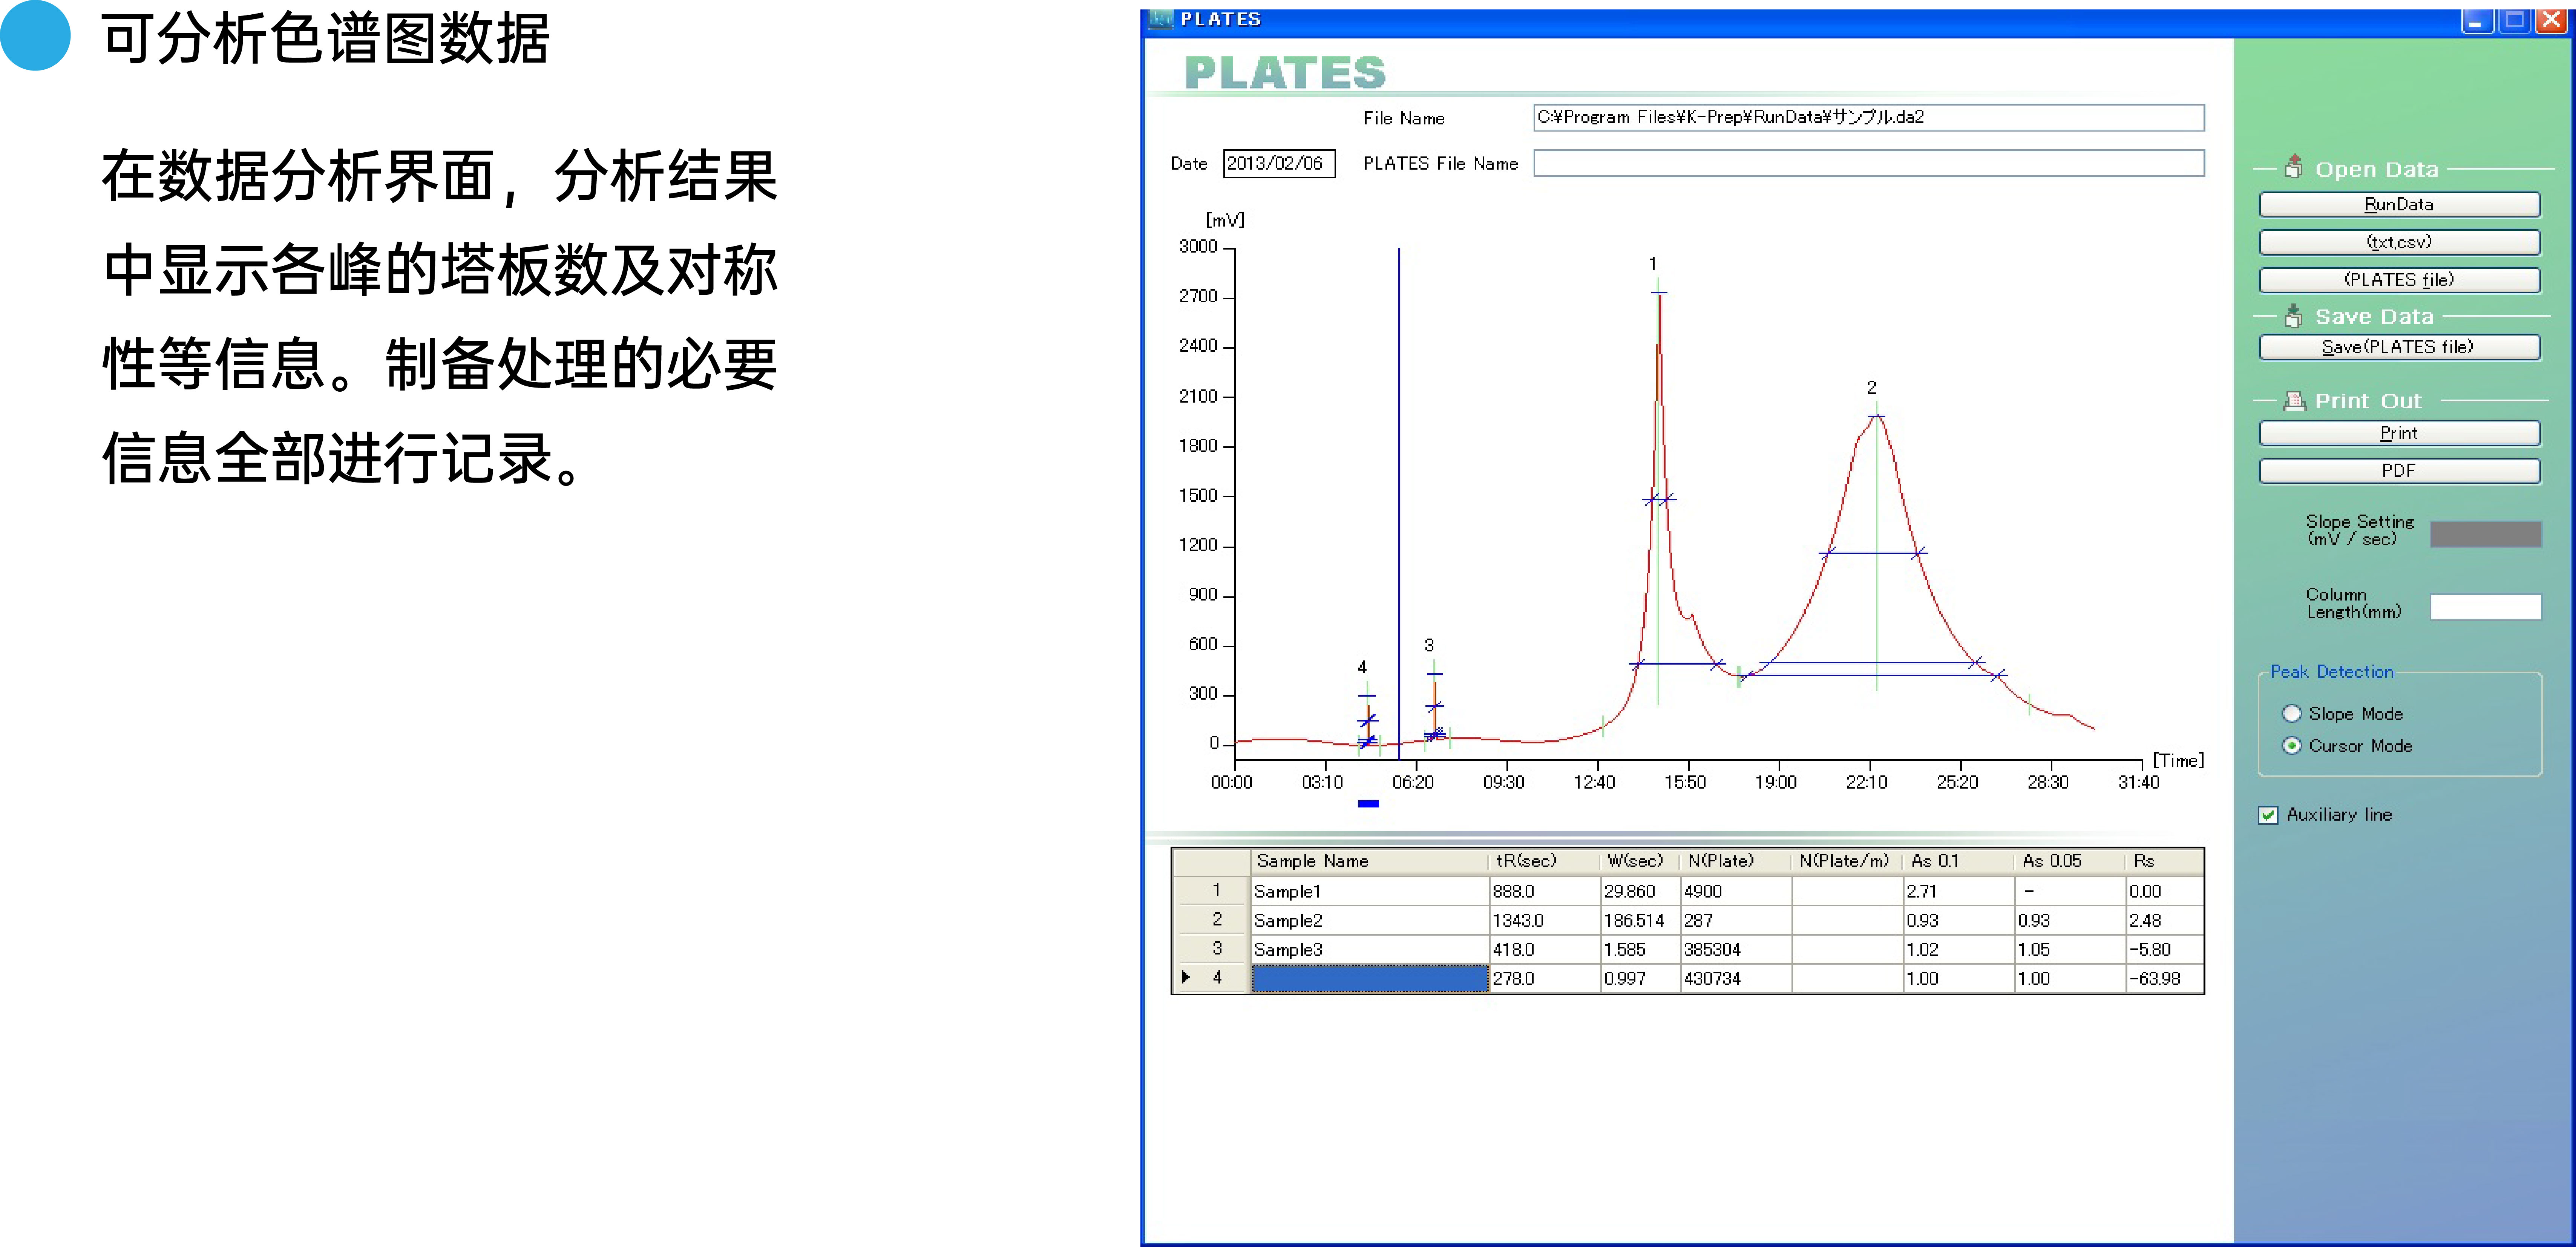Screen dimensions: 2576x1247
Task: Click peak 4 label on chromatogram
Action: tap(1362, 667)
